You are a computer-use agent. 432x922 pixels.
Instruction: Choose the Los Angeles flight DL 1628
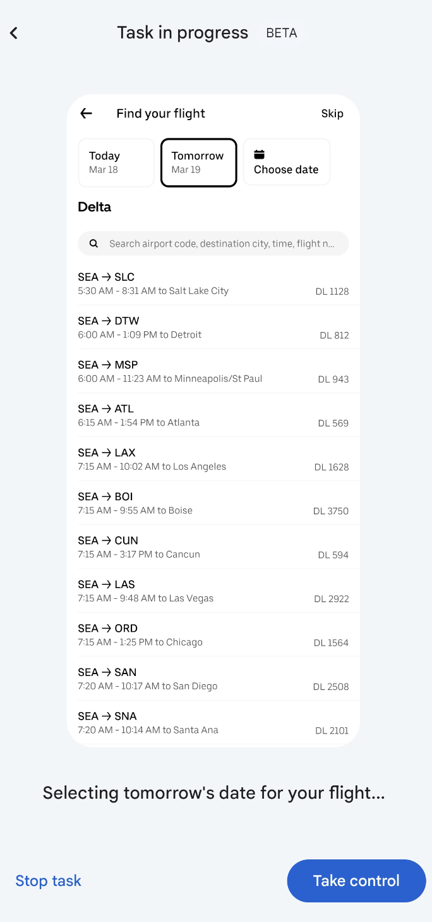(x=213, y=459)
